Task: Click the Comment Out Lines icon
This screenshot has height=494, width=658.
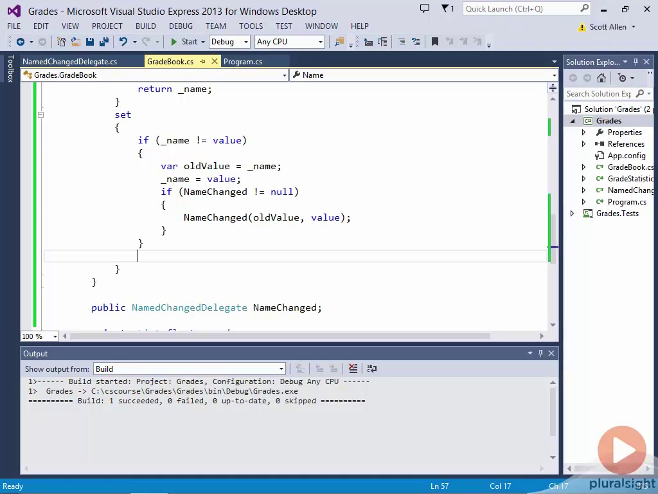Action: (x=402, y=42)
